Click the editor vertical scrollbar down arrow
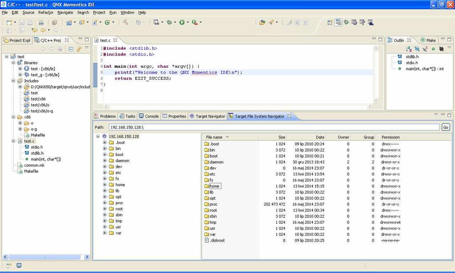This screenshot has width=455, height=273. coord(376,101)
